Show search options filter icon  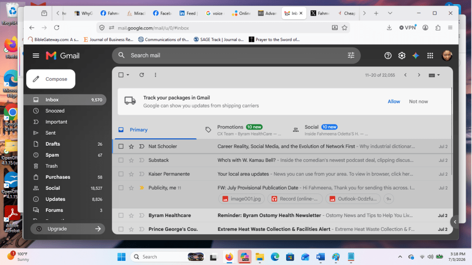(x=351, y=55)
